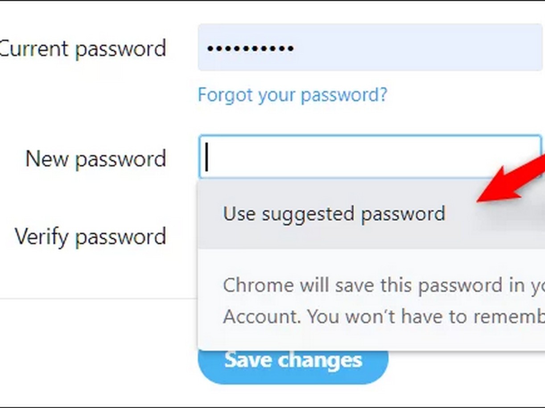Click the word 'Verify' beside the popup
The height and width of the screenshot is (408, 545).
[43, 237]
